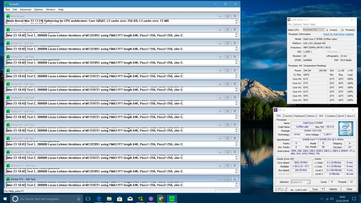The height and width of the screenshot is (203, 361).
Task: Maximize the Worker #7 child window
Action: (x=228, y=111)
